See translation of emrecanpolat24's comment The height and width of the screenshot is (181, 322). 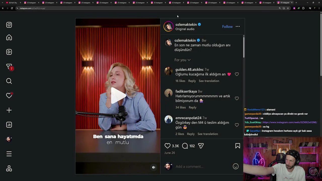[208, 134]
